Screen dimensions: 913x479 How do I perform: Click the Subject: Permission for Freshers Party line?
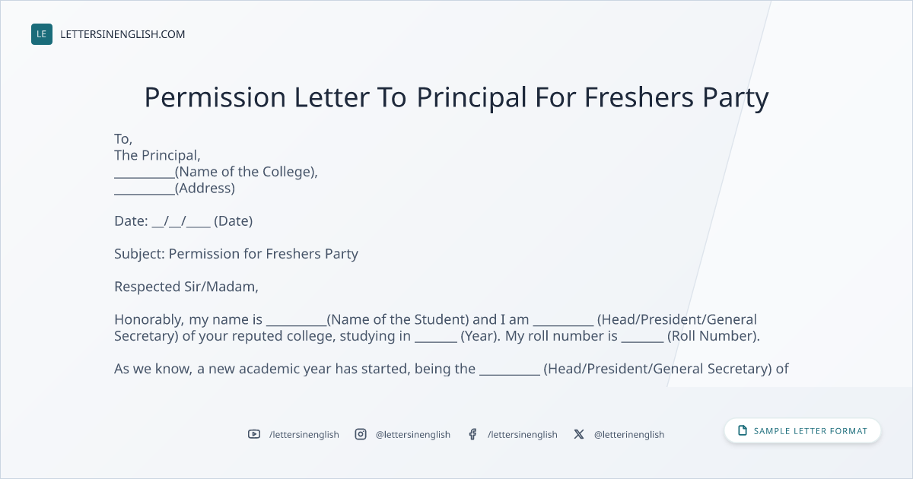coord(236,254)
